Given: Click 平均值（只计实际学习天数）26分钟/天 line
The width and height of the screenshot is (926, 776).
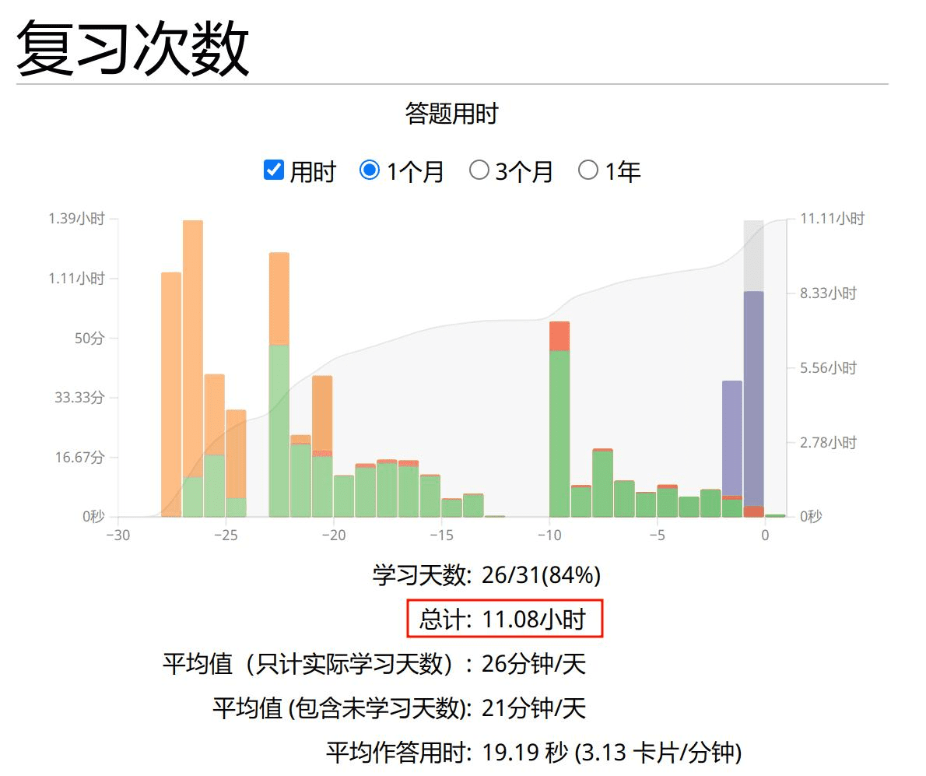Looking at the screenshot, I should 374,664.
